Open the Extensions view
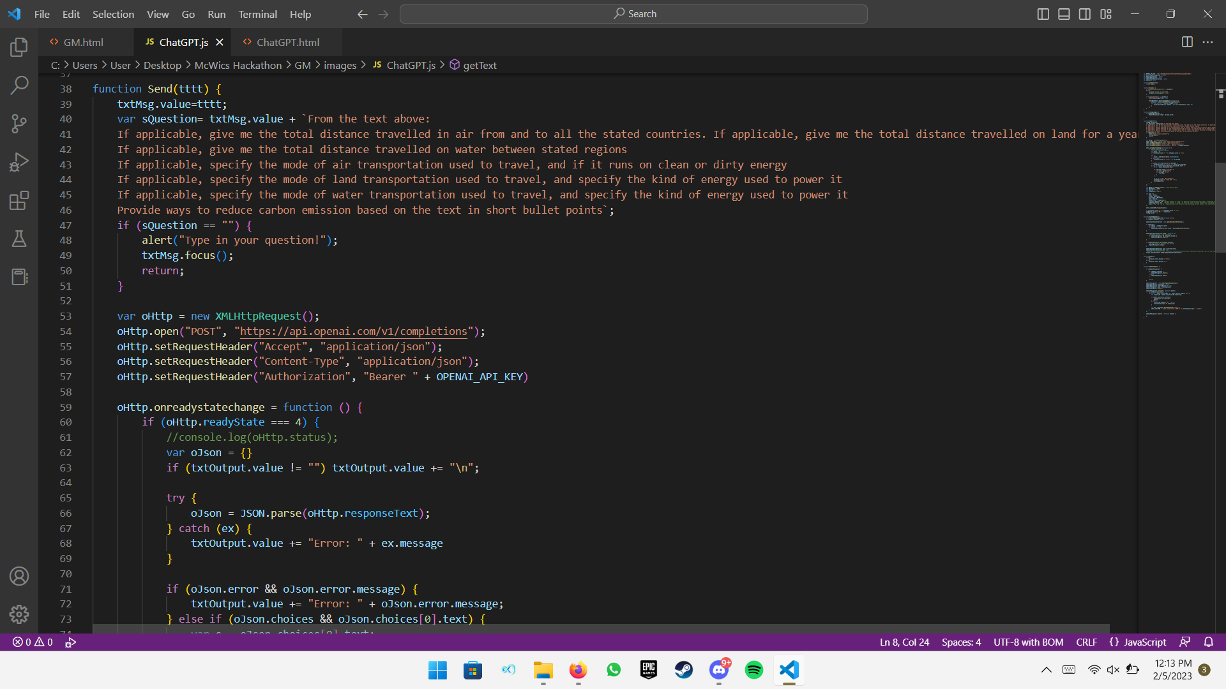Screen dimensions: 1226x689 19,200
